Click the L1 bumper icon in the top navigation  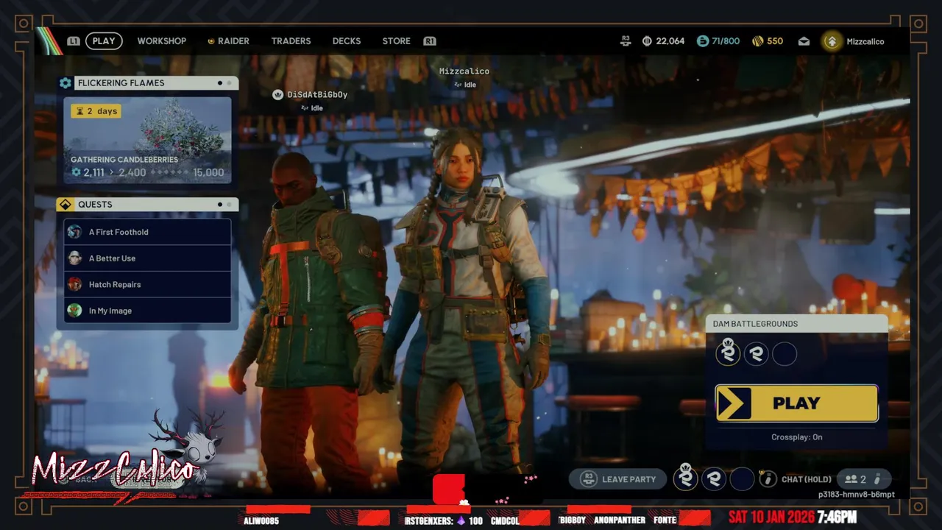(x=74, y=41)
